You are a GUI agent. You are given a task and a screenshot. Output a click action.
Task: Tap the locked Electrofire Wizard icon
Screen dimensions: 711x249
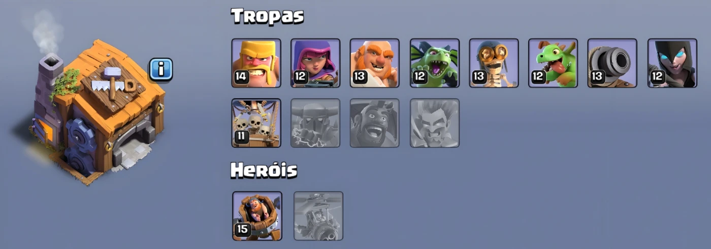tap(435, 123)
